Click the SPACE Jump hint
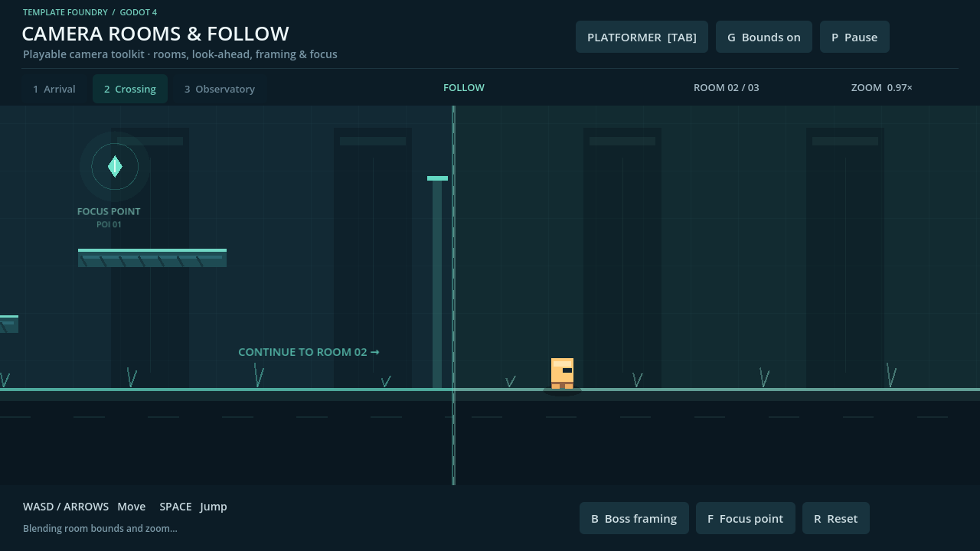The width and height of the screenshot is (980, 551). pos(193,507)
